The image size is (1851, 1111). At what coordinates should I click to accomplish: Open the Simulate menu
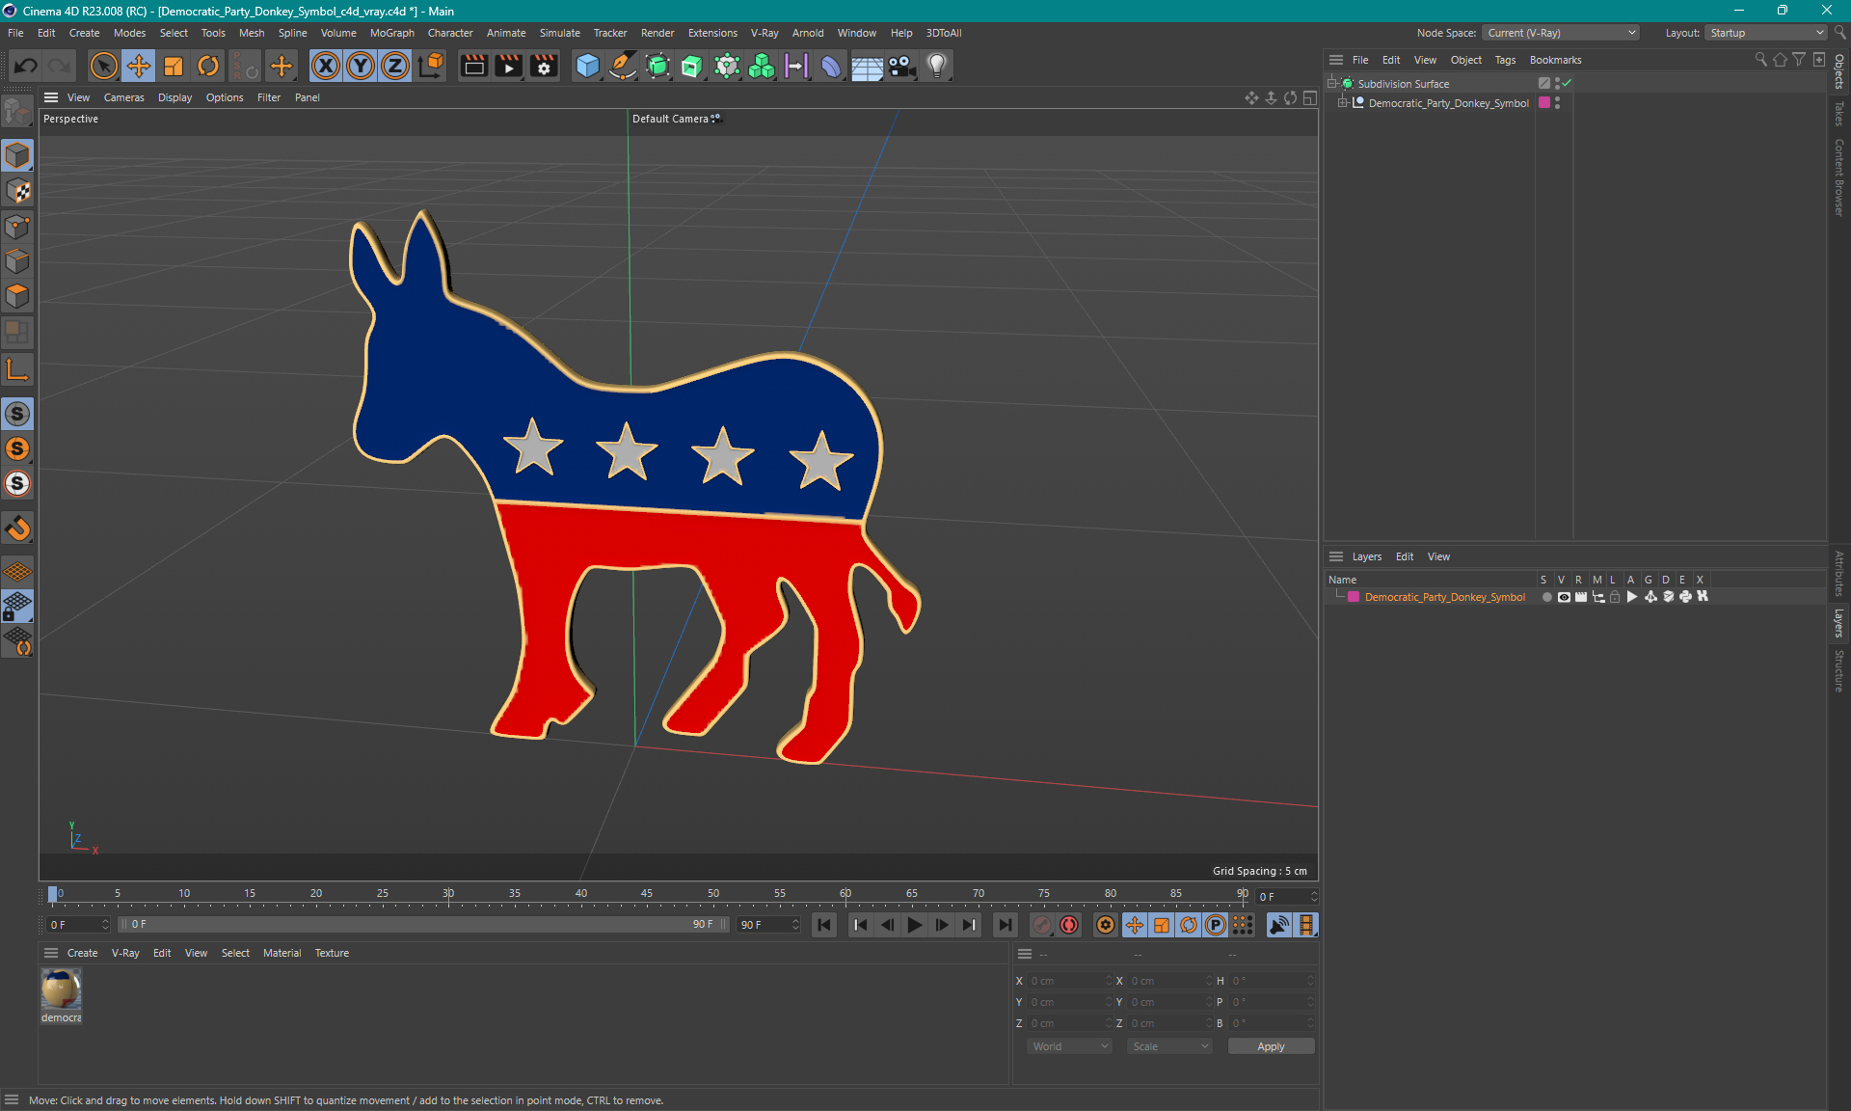[x=559, y=33]
